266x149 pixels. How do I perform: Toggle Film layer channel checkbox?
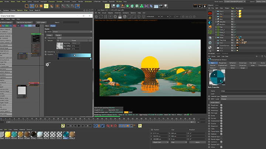coord(221,113)
